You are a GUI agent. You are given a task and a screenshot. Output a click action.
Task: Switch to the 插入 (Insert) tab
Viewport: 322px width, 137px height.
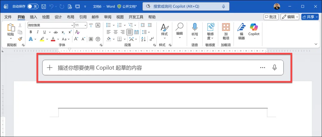click(x=33, y=17)
